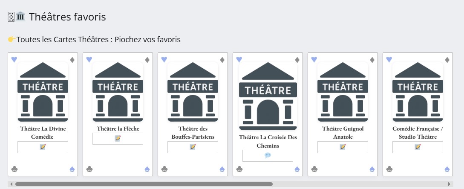Click the spade icon on Théâtre Guignol Anatole card
The width and height of the screenshot is (464, 189).
(x=372, y=169)
